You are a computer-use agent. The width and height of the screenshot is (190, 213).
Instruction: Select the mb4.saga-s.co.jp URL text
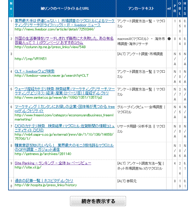pos(64,137)
